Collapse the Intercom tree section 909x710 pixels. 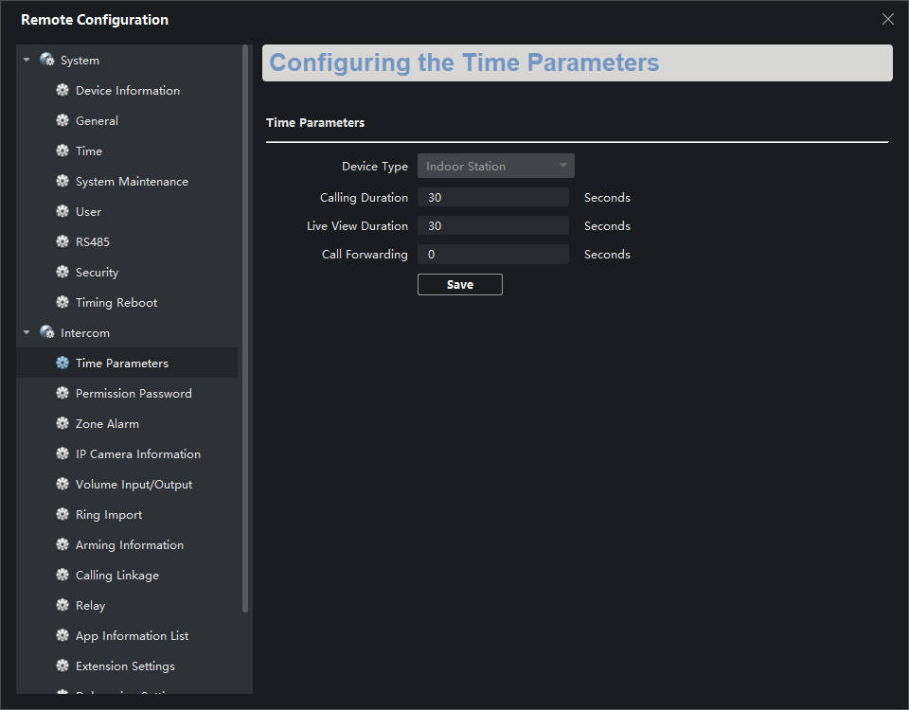click(x=27, y=333)
